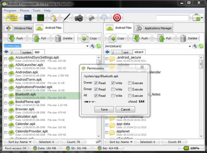Toggle Owner Write permission checkbox
This screenshot has width=207, height=153.
[x=113, y=83]
